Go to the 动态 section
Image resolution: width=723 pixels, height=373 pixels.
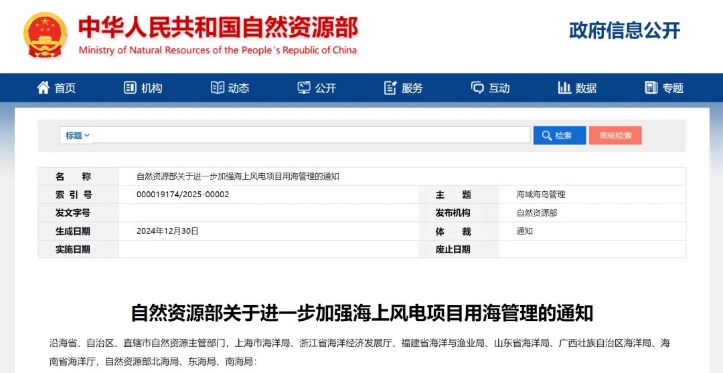[238, 88]
